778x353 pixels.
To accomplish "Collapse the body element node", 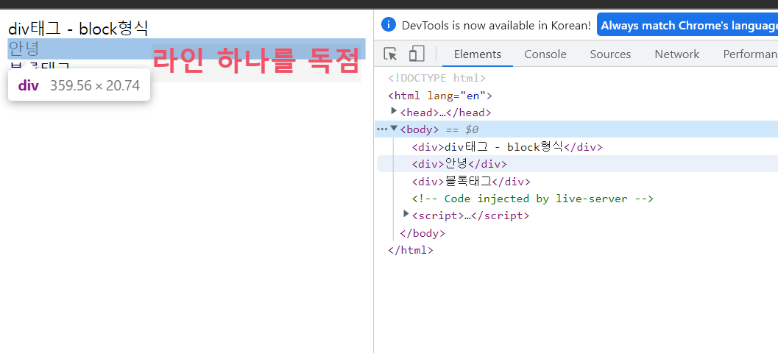I will click(394, 129).
